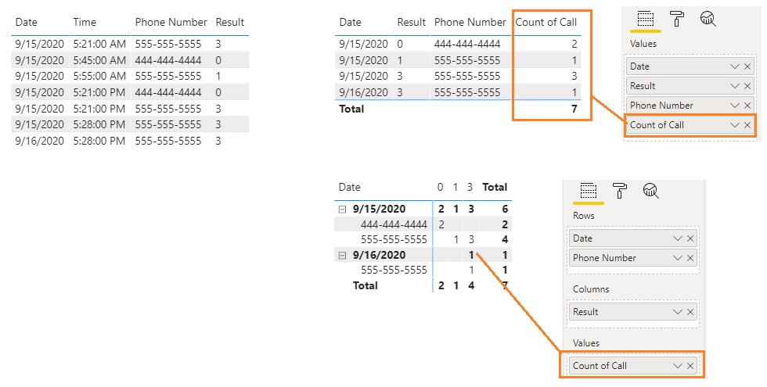Image resolution: width=767 pixels, height=387 pixels.
Task: Open Format paint roller icon in table panel
Action: pyautogui.click(x=677, y=19)
